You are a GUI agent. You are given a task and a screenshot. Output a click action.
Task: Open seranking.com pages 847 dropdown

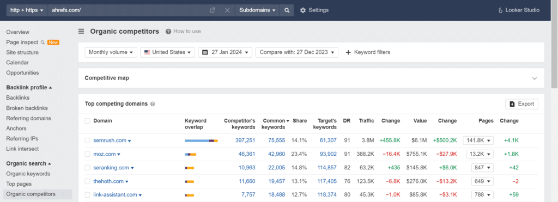(x=482, y=168)
